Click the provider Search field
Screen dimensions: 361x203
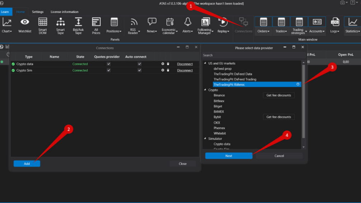tap(254, 55)
